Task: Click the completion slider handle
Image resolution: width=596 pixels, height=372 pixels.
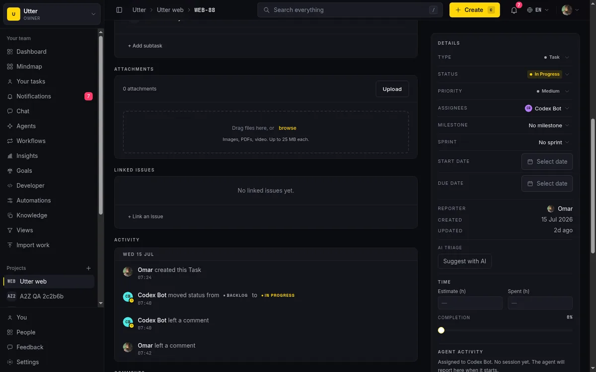Action: click(441, 330)
